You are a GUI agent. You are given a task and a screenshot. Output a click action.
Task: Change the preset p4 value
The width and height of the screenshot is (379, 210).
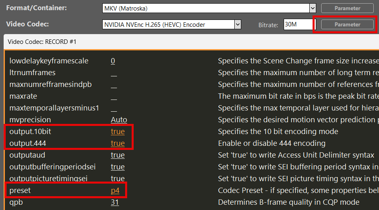click(x=116, y=191)
